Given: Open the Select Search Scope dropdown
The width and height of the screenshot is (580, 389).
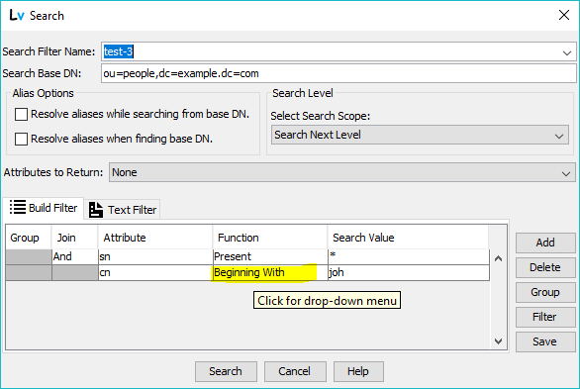Looking at the screenshot, I should [420, 135].
